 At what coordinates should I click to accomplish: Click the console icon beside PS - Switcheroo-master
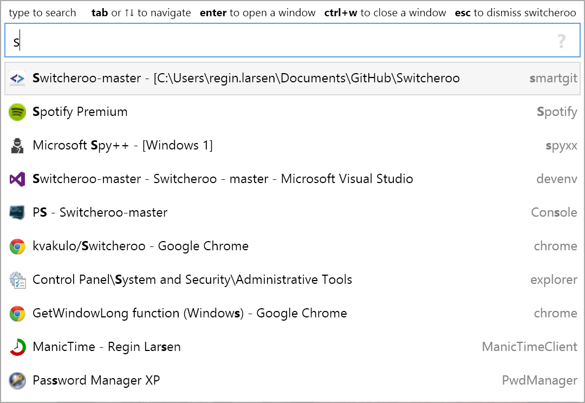(x=17, y=213)
